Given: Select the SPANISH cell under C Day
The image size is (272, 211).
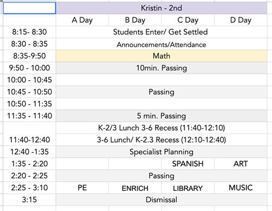Looking at the screenshot, I should pos(188,164).
